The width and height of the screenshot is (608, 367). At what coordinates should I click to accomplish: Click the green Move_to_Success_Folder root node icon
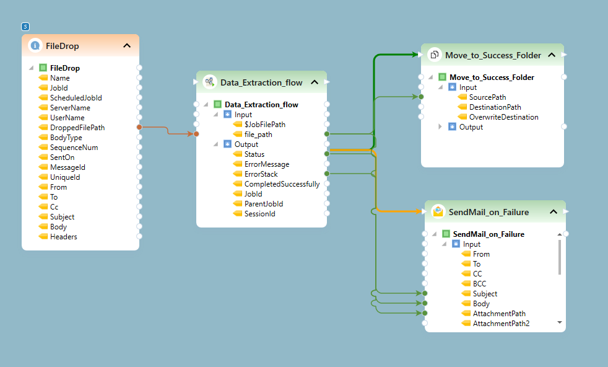pyautogui.click(x=442, y=77)
